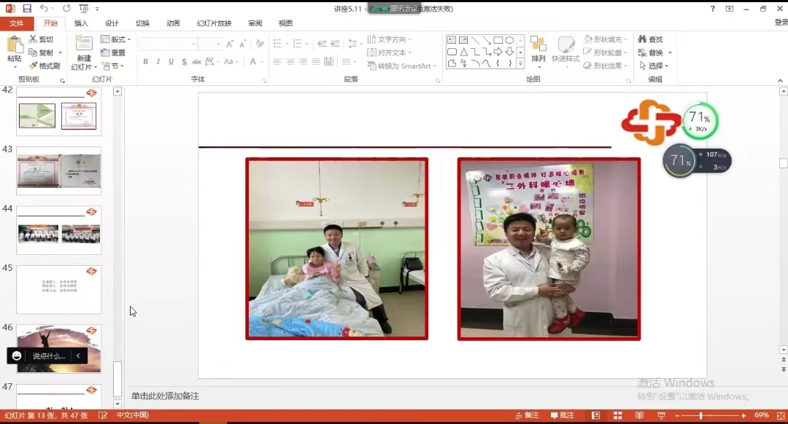Click the Save icon in quick access toolbar
Screen dimensions: 788x424
(27, 9)
